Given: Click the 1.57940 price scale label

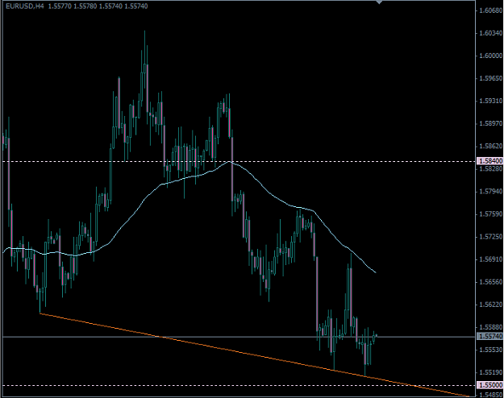Looking at the screenshot, I should click(490, 192).
